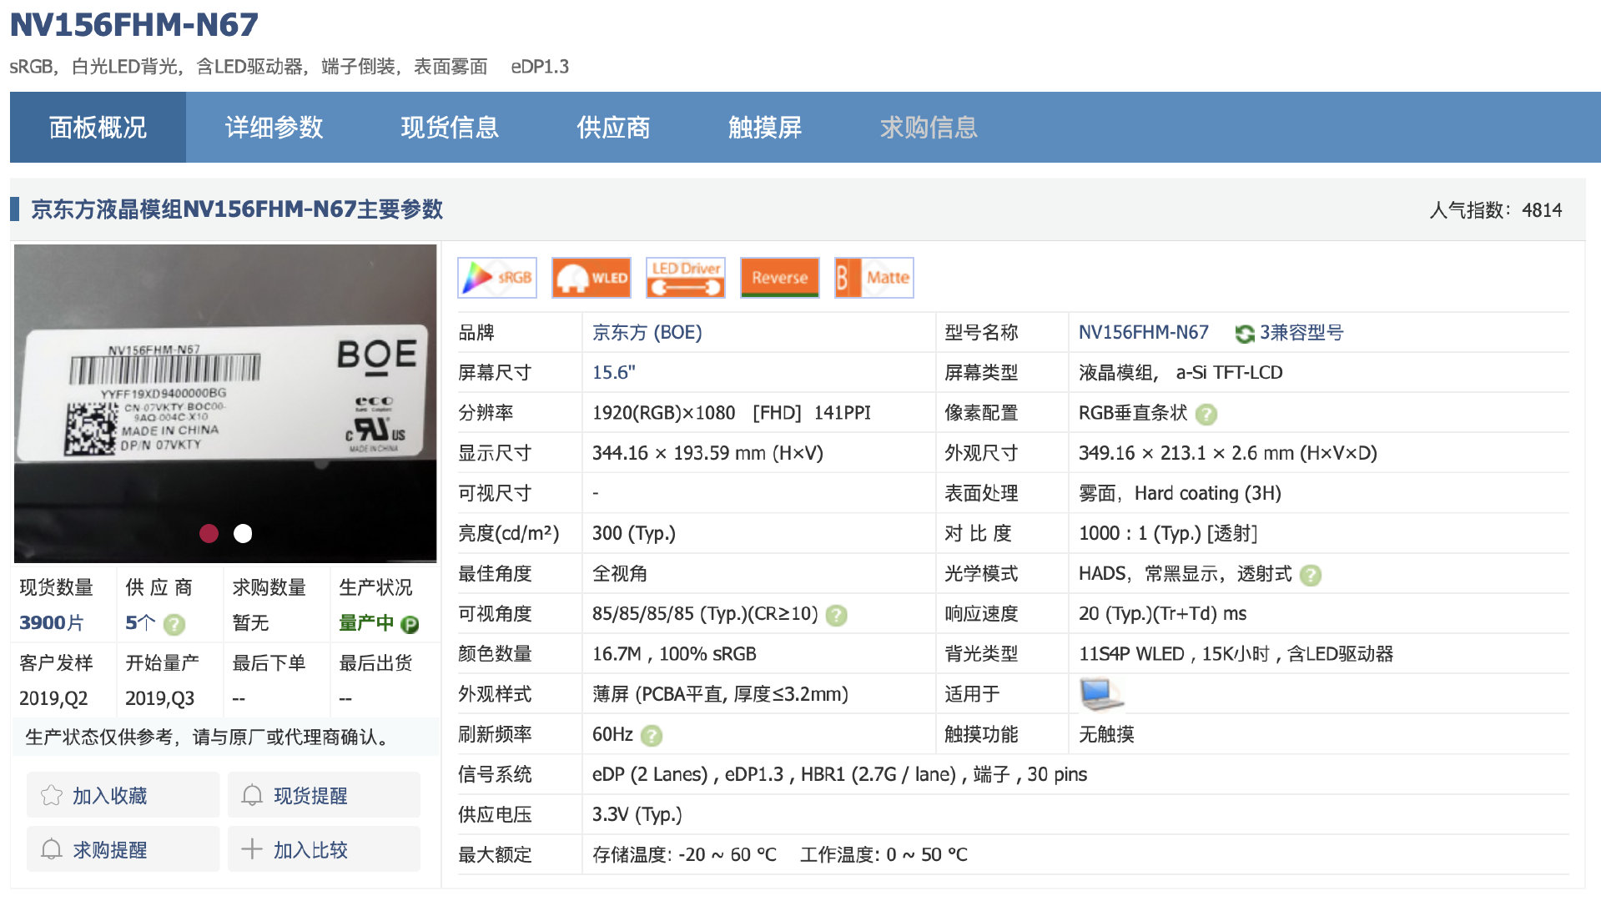Click the WLED backlight badge icon
1601x901 pixels.
592,278
